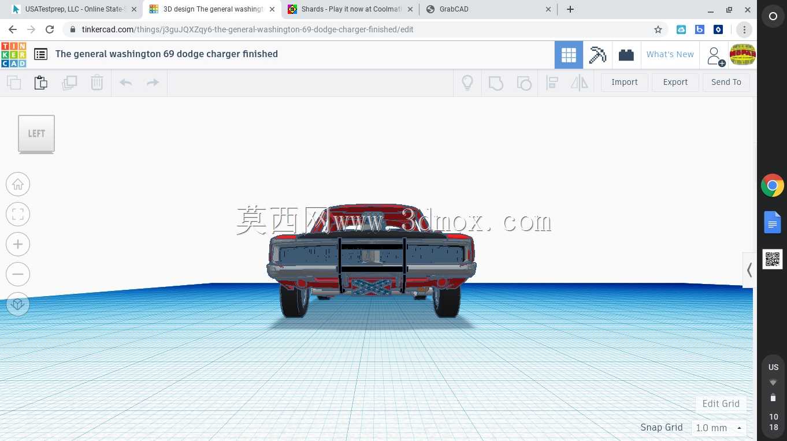Screen dimensions: 787x441
Task: Click the Fit all in view button
Action: (18, 214)
